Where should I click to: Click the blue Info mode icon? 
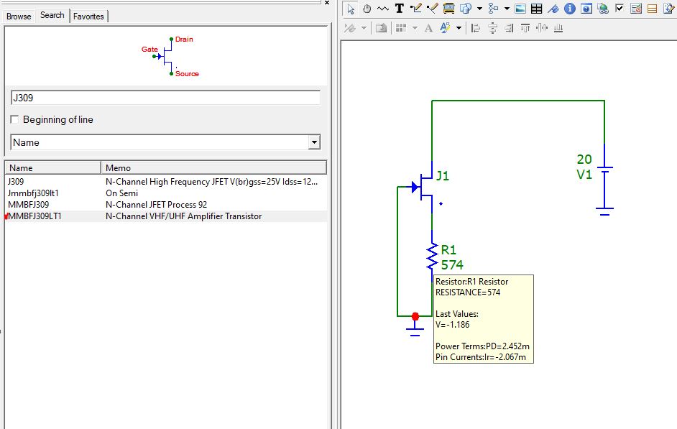click(570, 9)
